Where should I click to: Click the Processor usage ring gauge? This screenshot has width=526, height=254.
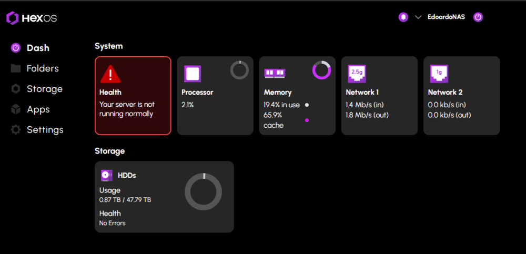pos(239,70)
